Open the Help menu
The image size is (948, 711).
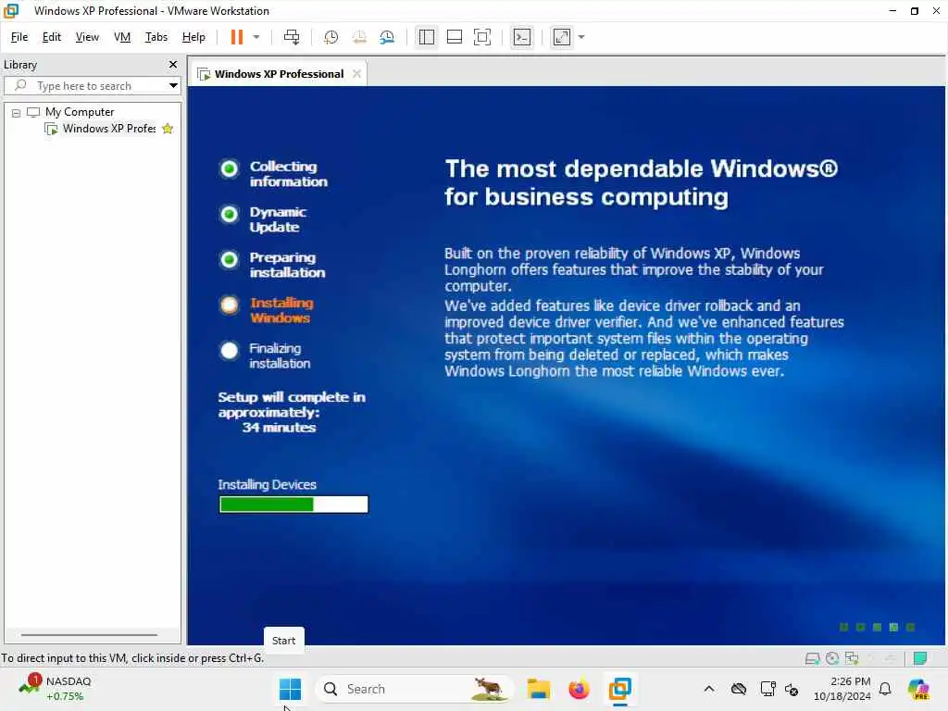coord(193,37)
